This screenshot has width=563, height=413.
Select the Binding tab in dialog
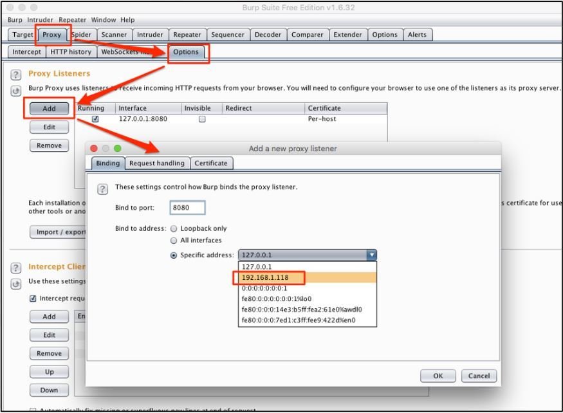107,163
